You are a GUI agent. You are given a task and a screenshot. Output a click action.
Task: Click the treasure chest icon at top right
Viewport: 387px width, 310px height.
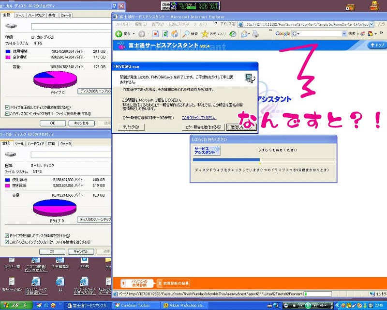pyautogui.click(x=350, y=7)
